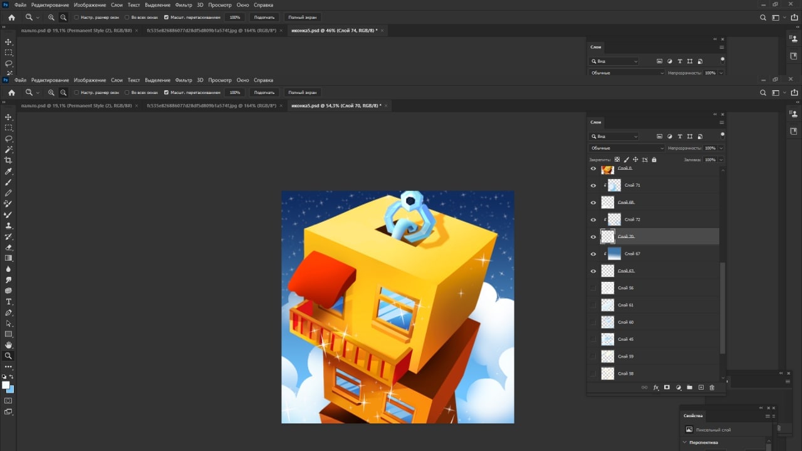Viewport: 802px width, 451px height.
Task: Click the fx layer style icon
Action: pos(656,388)
